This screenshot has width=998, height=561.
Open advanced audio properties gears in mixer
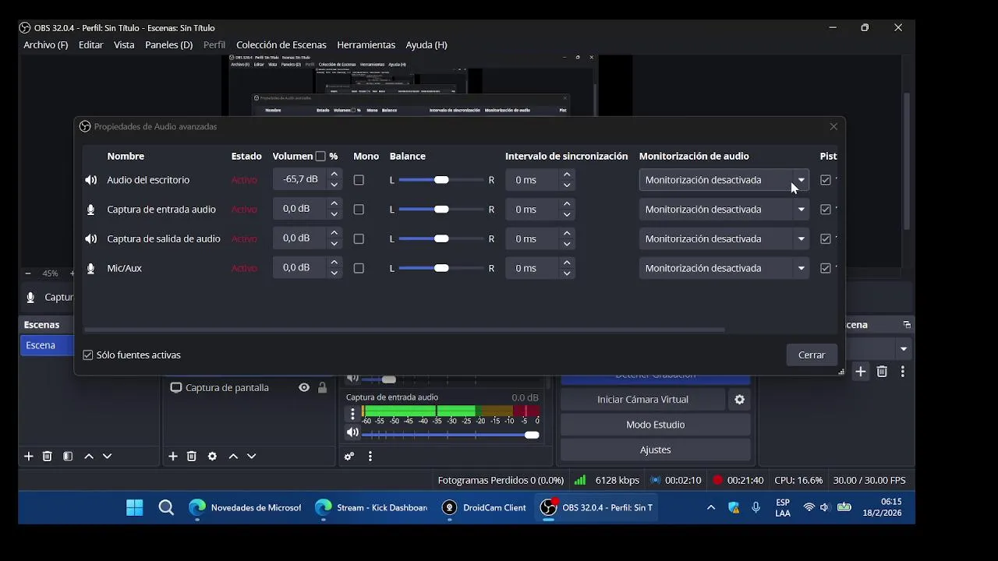click(x=349, y=457)
